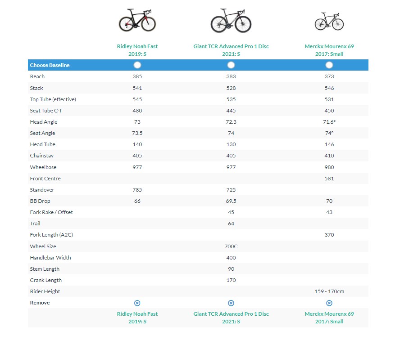Image resolution: width=418 pixels, height=340 pixels.
Task: Click the Merckx Mourenx 69 bike image
Action: coord(329,21)
